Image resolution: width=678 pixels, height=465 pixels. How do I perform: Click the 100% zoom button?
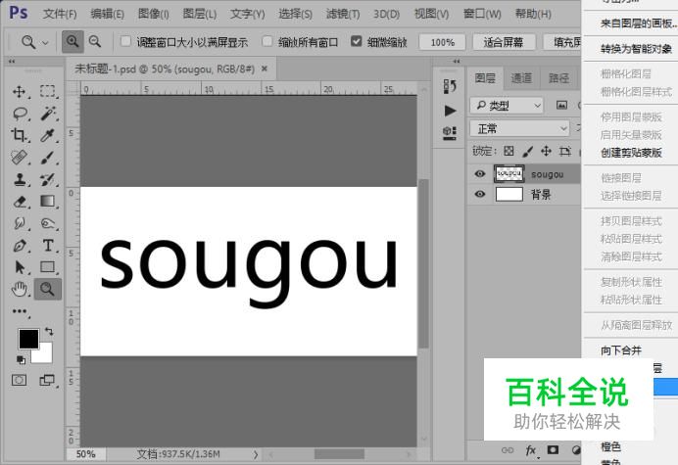point(442,42)
